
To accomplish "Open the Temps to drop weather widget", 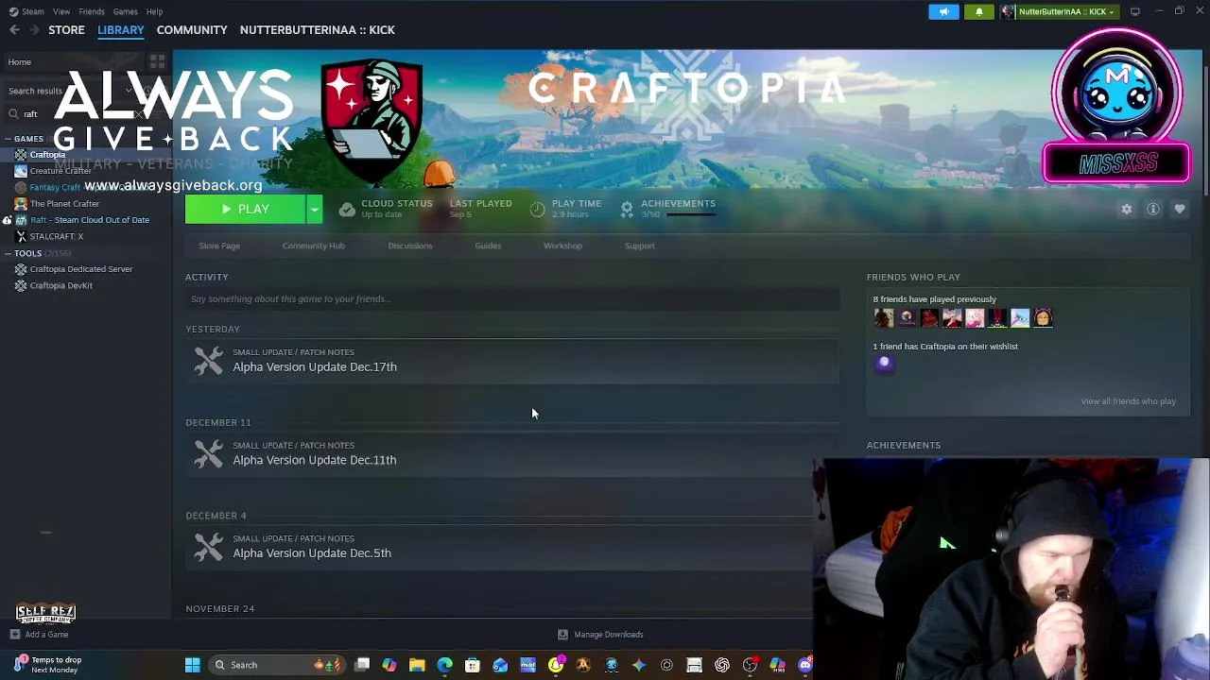I will pyautogui.click(x=47, y=665).
